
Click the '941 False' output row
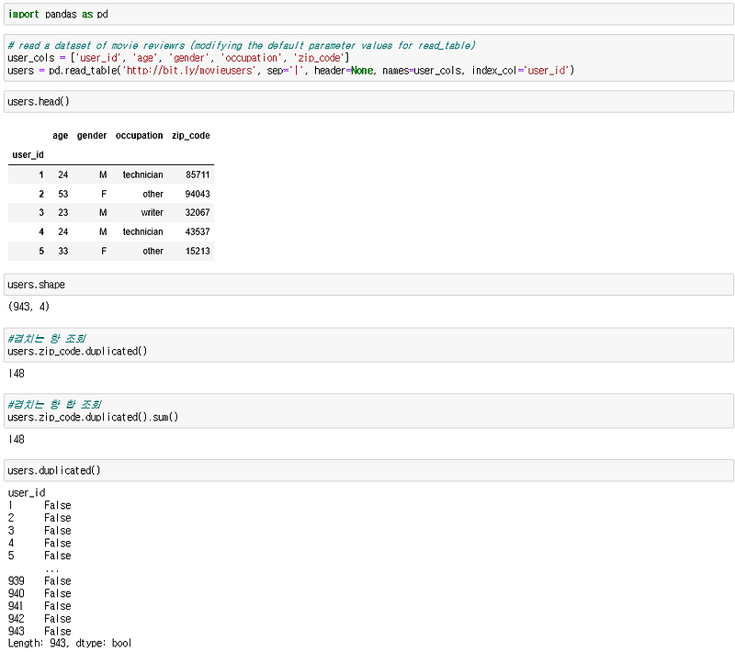(40, 606)
